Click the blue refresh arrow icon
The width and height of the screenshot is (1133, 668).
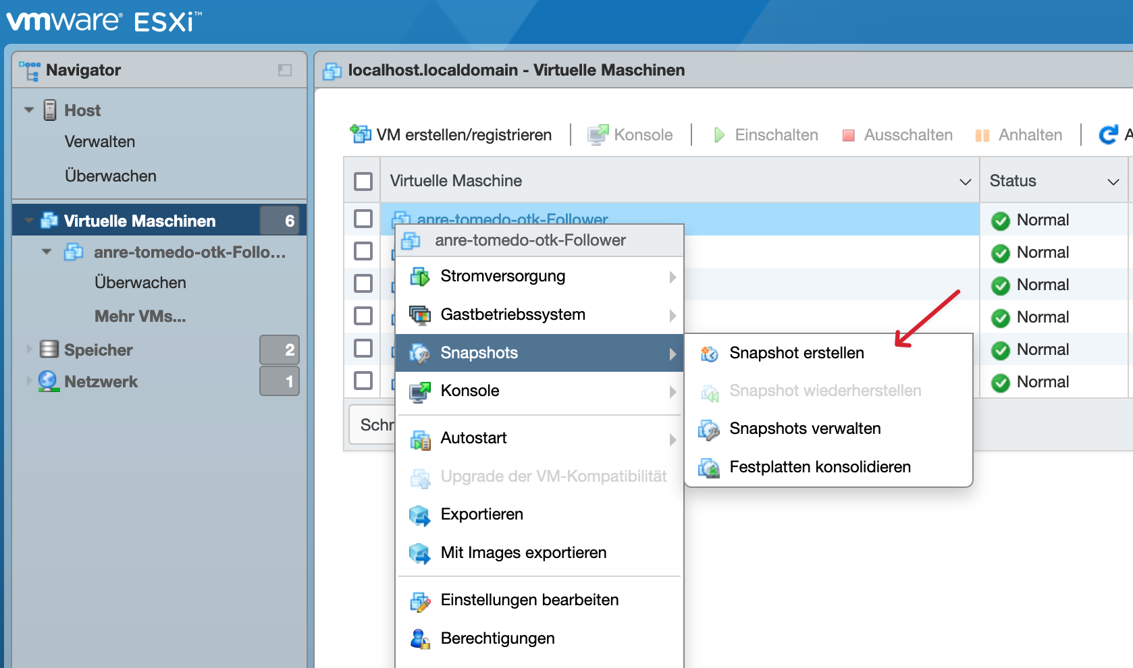(1108, 135)
